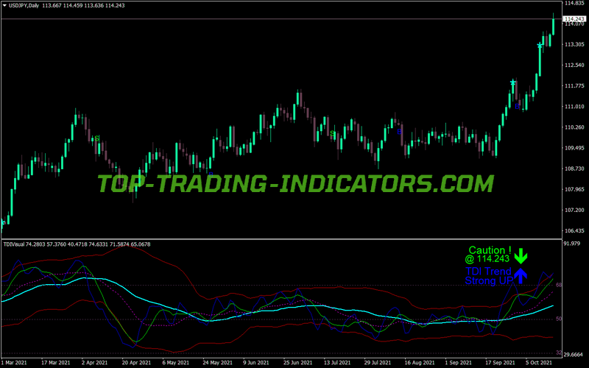Click the blue B marker below the September peak
Image resolution: width=589 pixels, height=368 pixels.
[518, 107]
